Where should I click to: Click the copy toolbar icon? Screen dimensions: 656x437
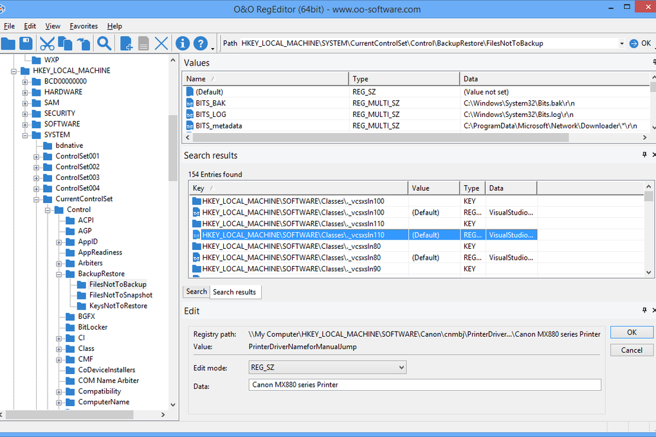click(65, 44)
